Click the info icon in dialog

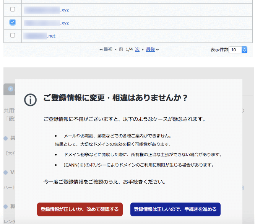click(x=31, y=100)
